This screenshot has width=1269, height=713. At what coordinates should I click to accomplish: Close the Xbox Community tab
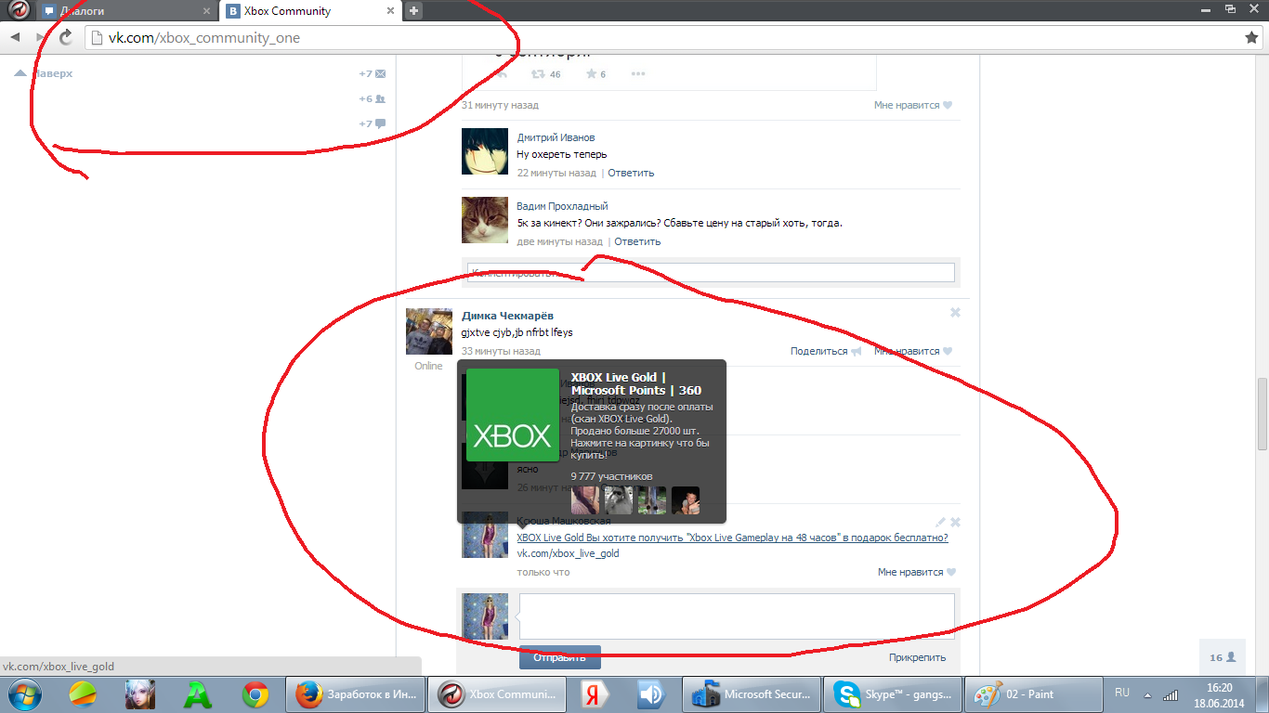[390, 11]
